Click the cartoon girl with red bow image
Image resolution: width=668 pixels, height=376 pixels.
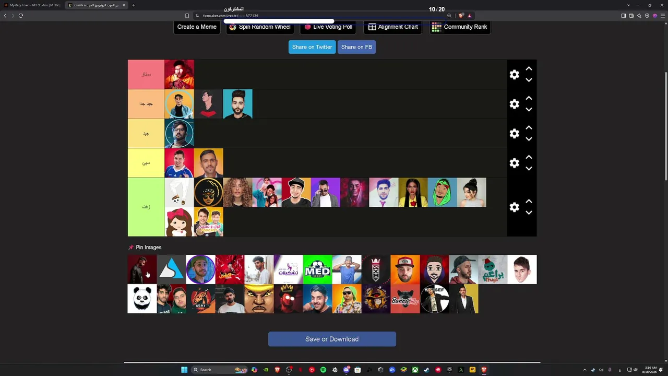tap(179, 222)
